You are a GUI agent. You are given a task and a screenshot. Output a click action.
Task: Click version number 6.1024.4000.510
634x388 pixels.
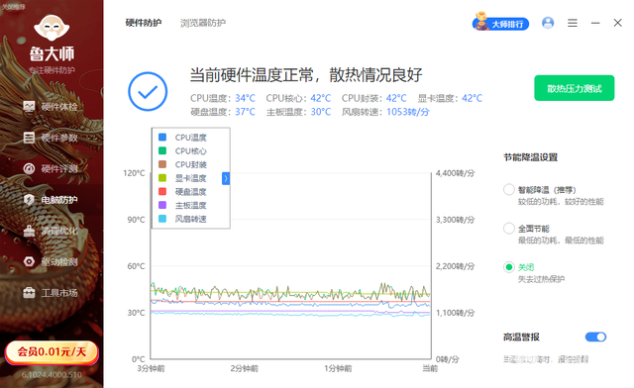52,375
